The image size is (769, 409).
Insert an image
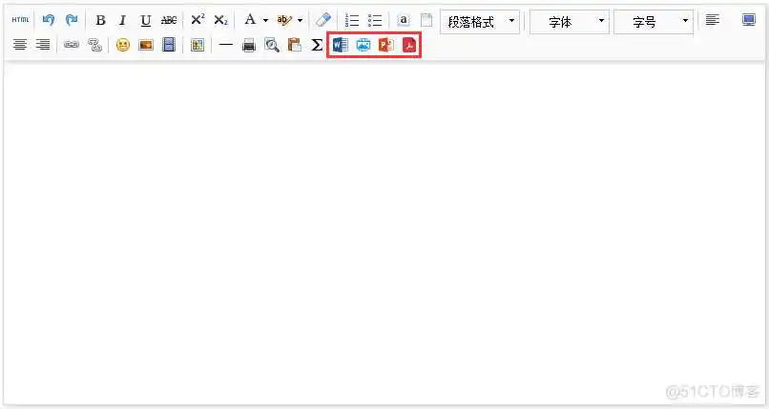[146, 45]
